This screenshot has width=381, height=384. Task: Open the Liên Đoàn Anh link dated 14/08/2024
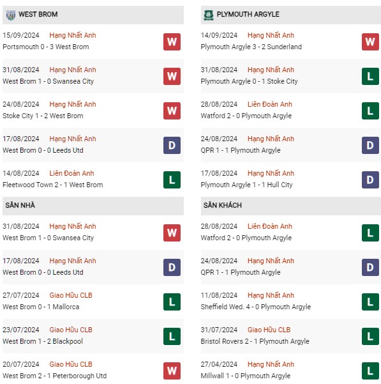(71, 173)
